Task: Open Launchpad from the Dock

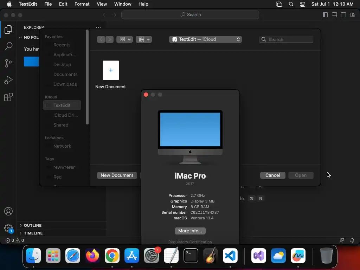Action: coord(53,256)
